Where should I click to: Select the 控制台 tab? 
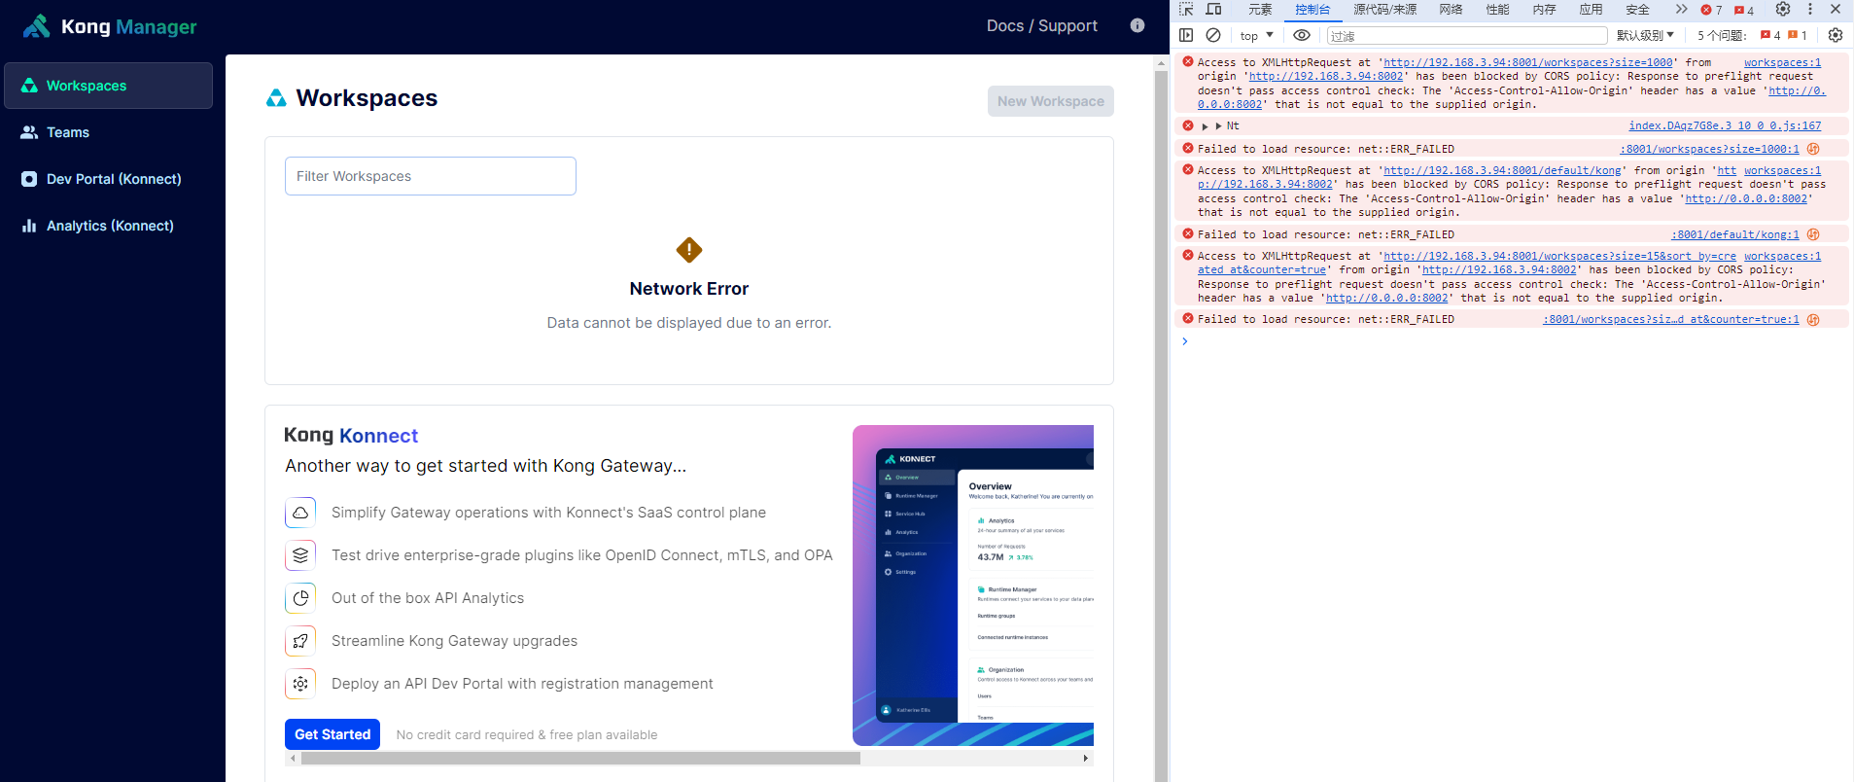1312,10
